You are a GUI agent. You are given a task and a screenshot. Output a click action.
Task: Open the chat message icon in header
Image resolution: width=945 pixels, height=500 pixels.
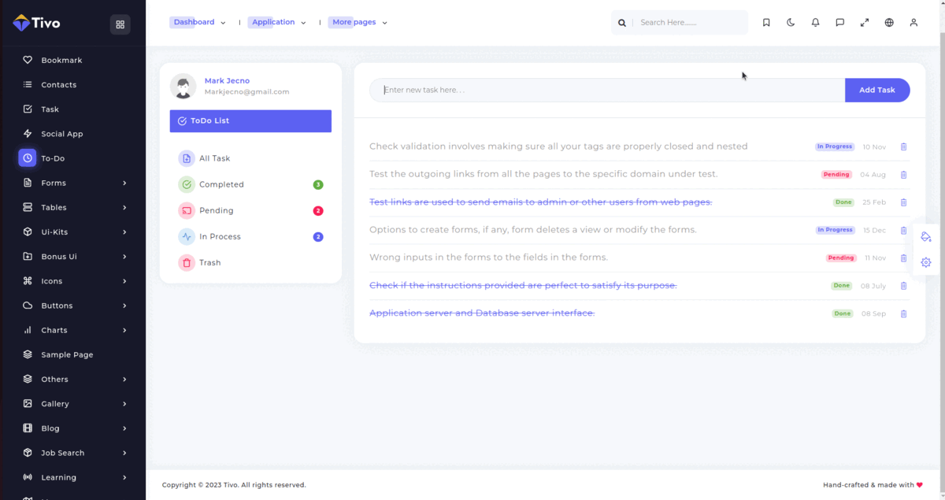840,23
